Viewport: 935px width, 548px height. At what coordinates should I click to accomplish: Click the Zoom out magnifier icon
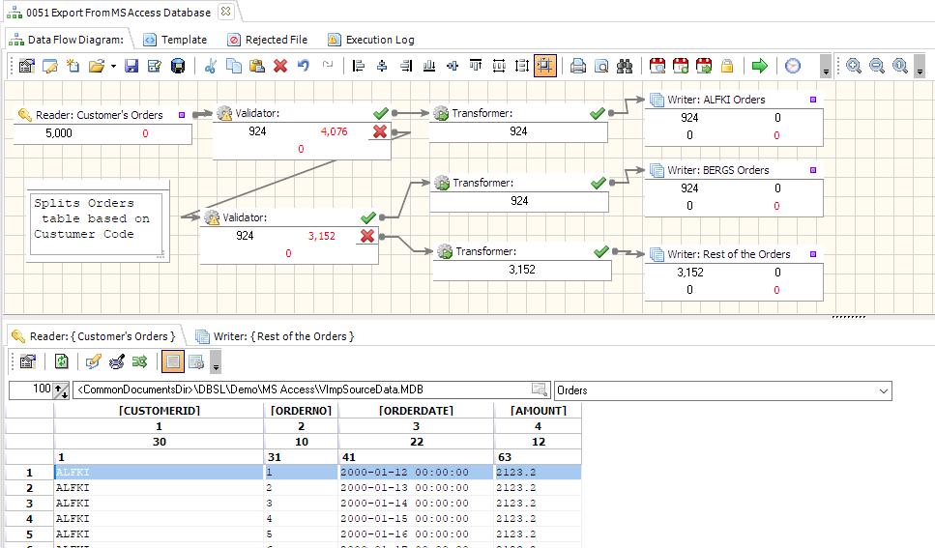[877, 66]
